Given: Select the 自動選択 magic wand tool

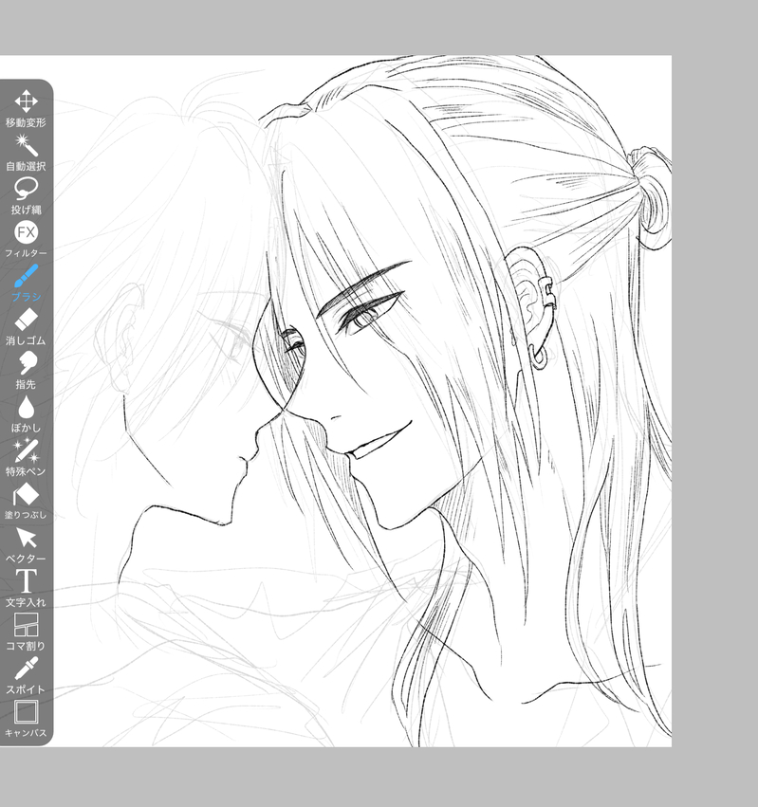Looking at the screenshot, I should [26, 153].
